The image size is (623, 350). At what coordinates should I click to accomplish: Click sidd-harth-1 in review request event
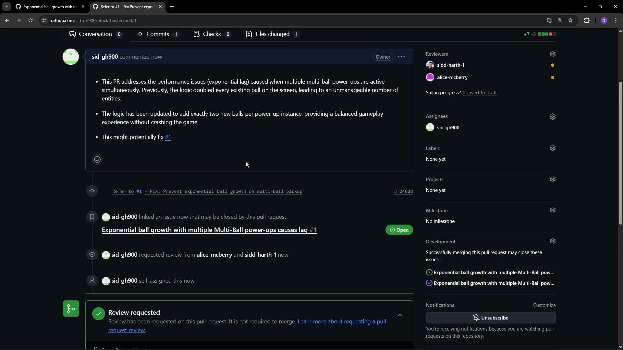(x=260, y=255)
